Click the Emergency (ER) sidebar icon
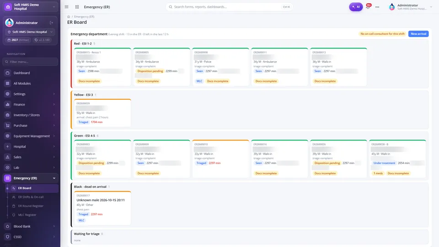This screenshot has height=247, width=439. click(x=8, y=178)
